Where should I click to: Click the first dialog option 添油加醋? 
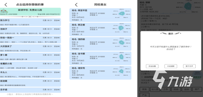coord(152,66)
